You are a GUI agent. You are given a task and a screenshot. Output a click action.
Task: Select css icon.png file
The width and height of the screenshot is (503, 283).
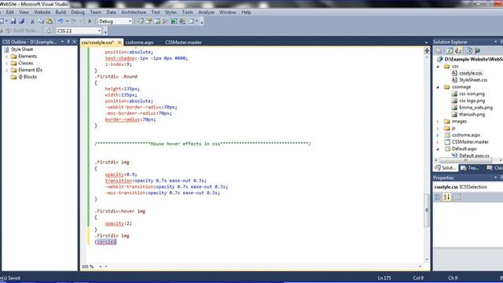pyautogui.click(x=472, y=94)
